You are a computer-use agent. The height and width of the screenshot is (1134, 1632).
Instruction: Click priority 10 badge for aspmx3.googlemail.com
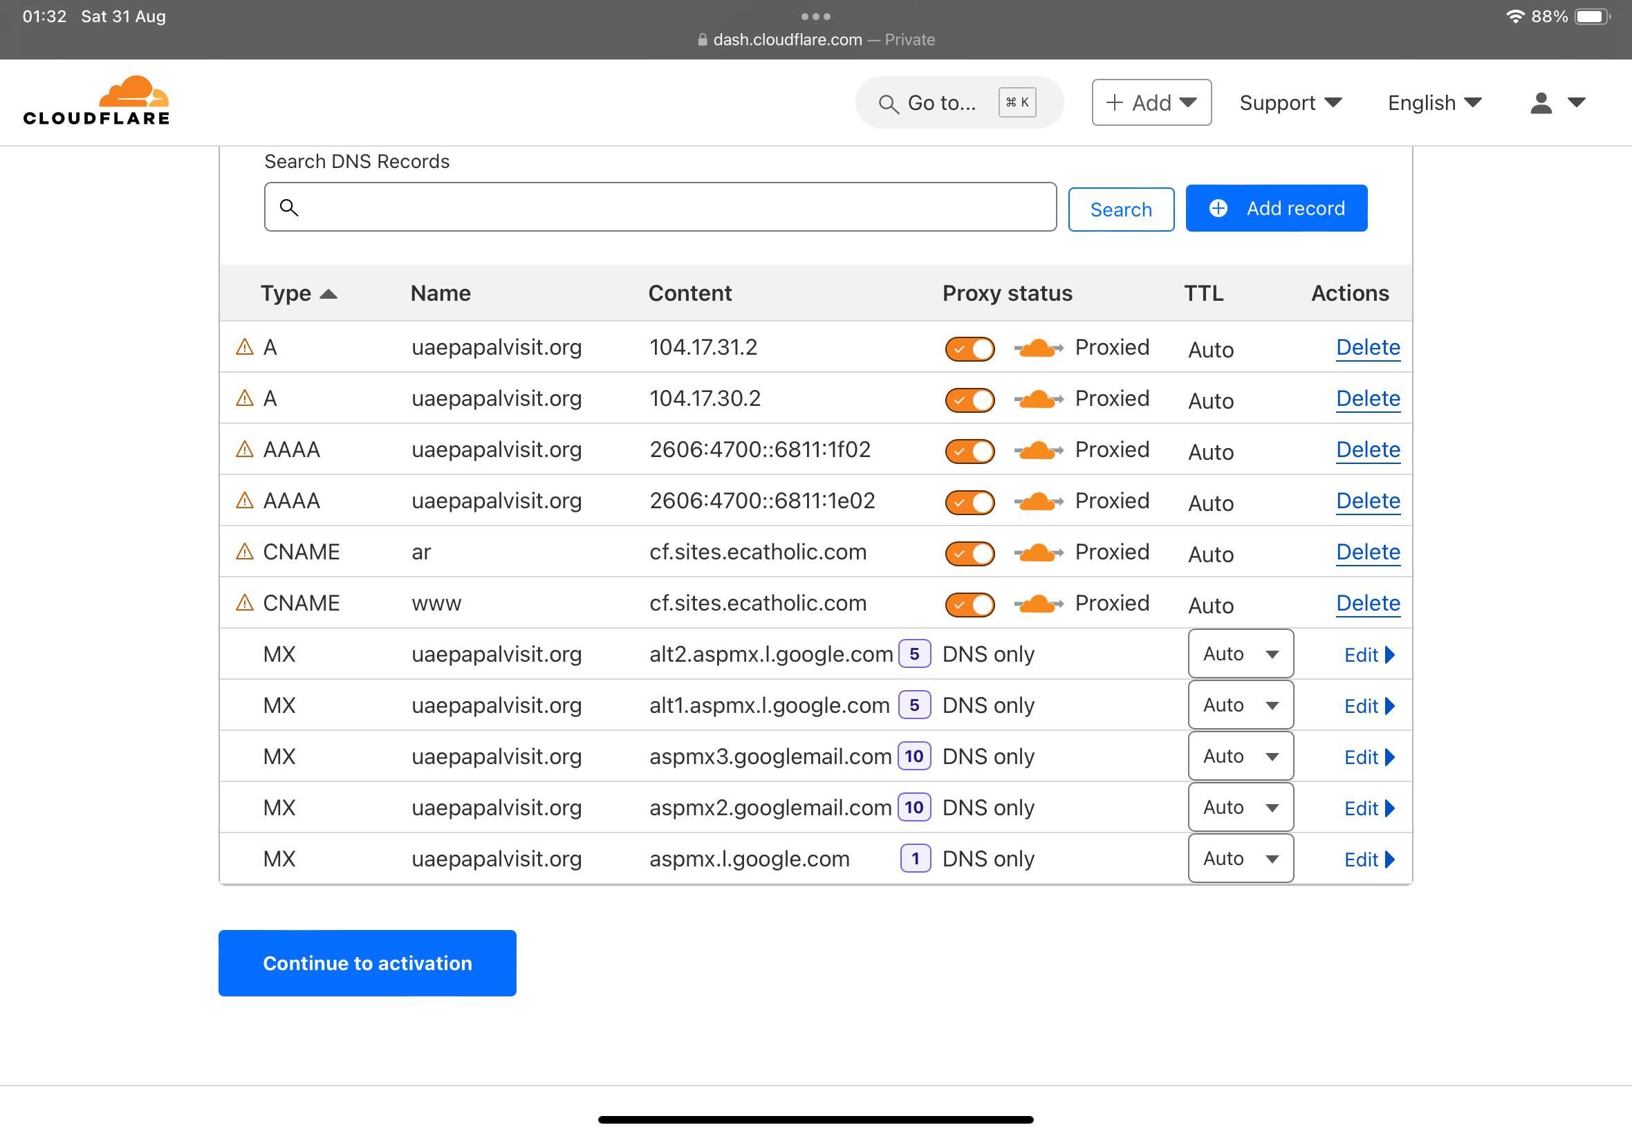tap(914, 756)
